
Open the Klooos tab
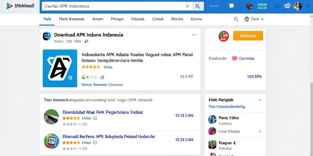[197, 19]
